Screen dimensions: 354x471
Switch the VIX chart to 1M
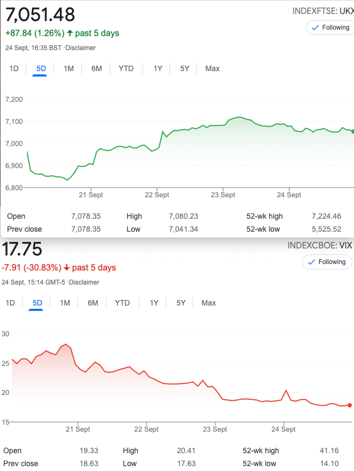[65, 303]
